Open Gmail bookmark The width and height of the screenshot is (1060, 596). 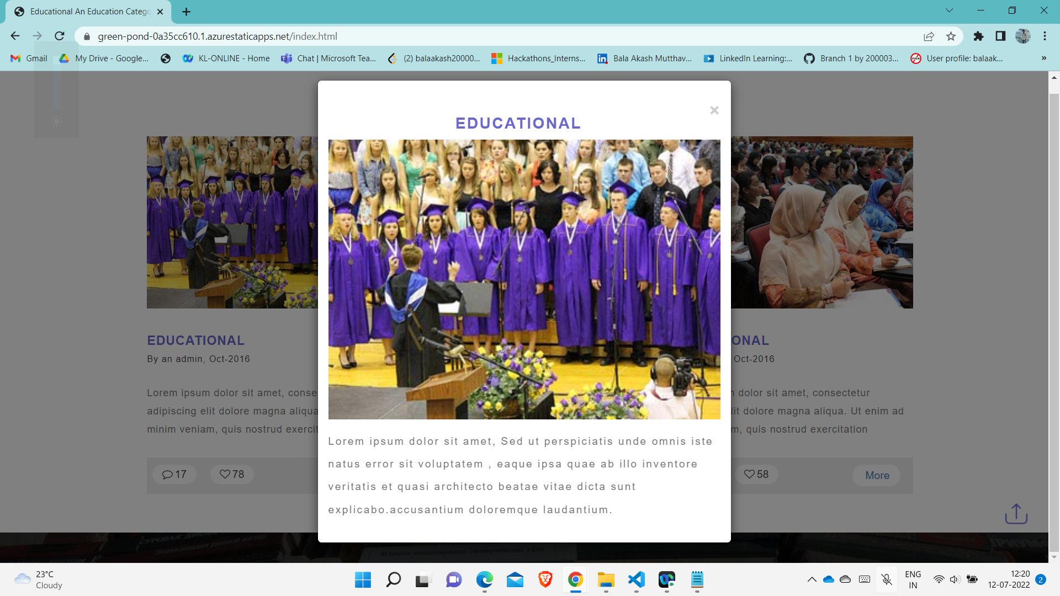[29, 58]
